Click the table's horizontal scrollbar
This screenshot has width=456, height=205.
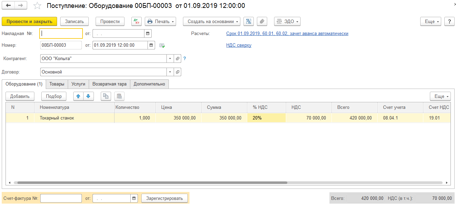click(x=152, y=183)
